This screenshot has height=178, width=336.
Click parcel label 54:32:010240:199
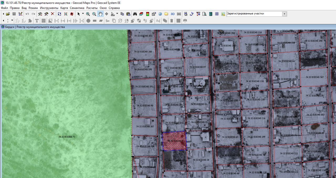pyautogui.click(x=256, y=137)
